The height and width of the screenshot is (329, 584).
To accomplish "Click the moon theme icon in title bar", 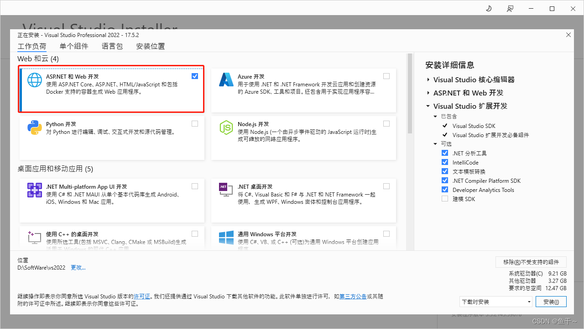I will (x=489, y=9).
